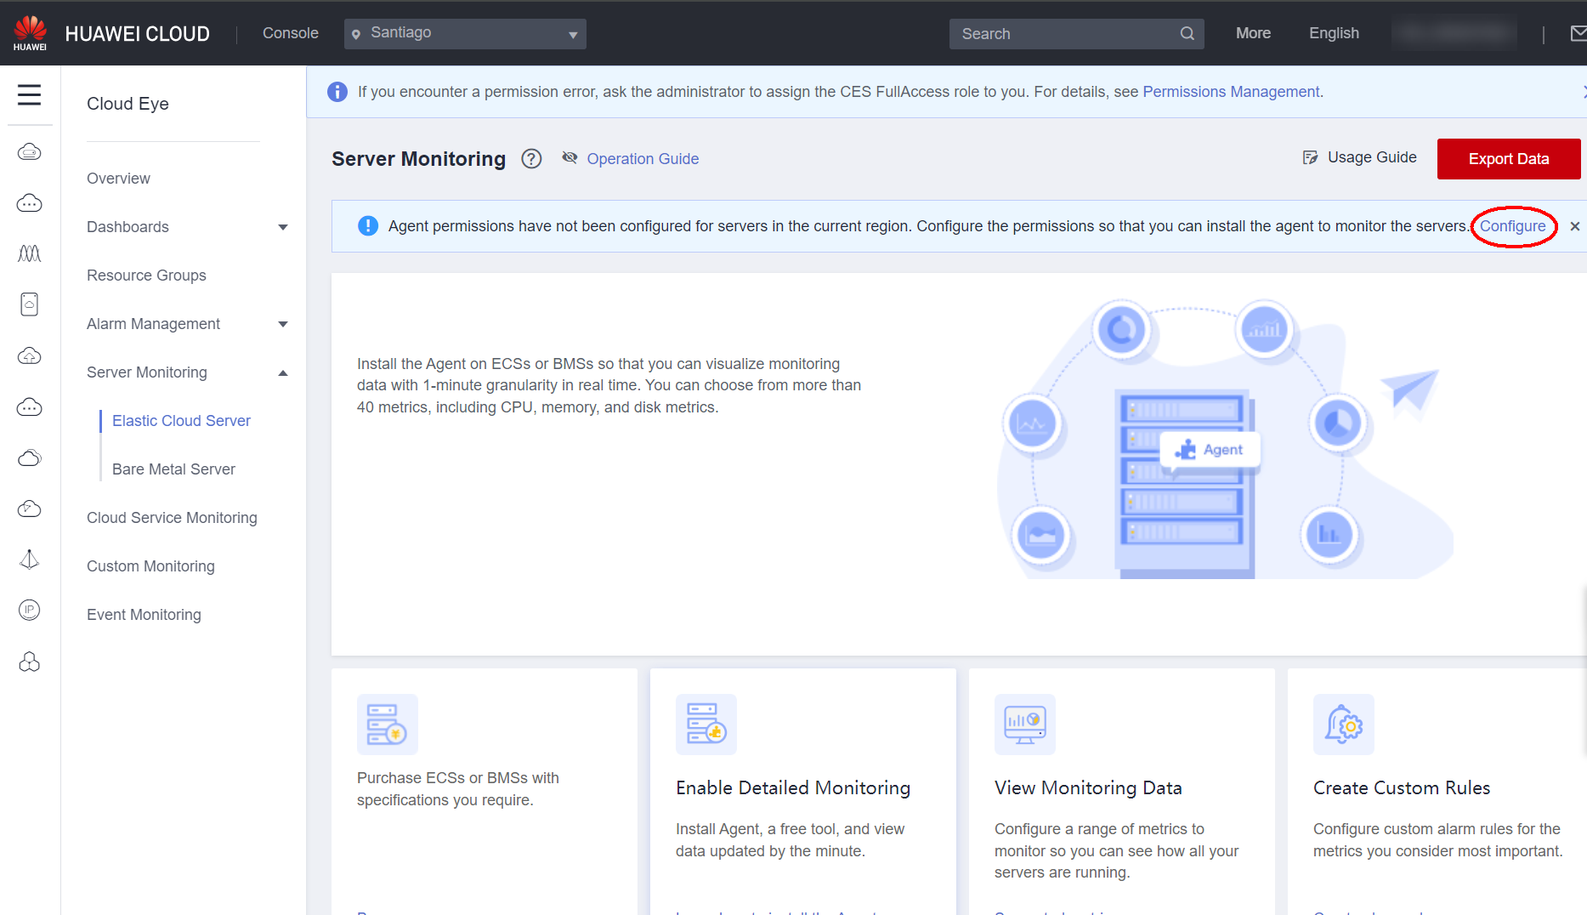Screen dimensions: 1587x915
Task: Click the Enable Detailed Monitoring card icon
Action: click(x=706, y=724)
